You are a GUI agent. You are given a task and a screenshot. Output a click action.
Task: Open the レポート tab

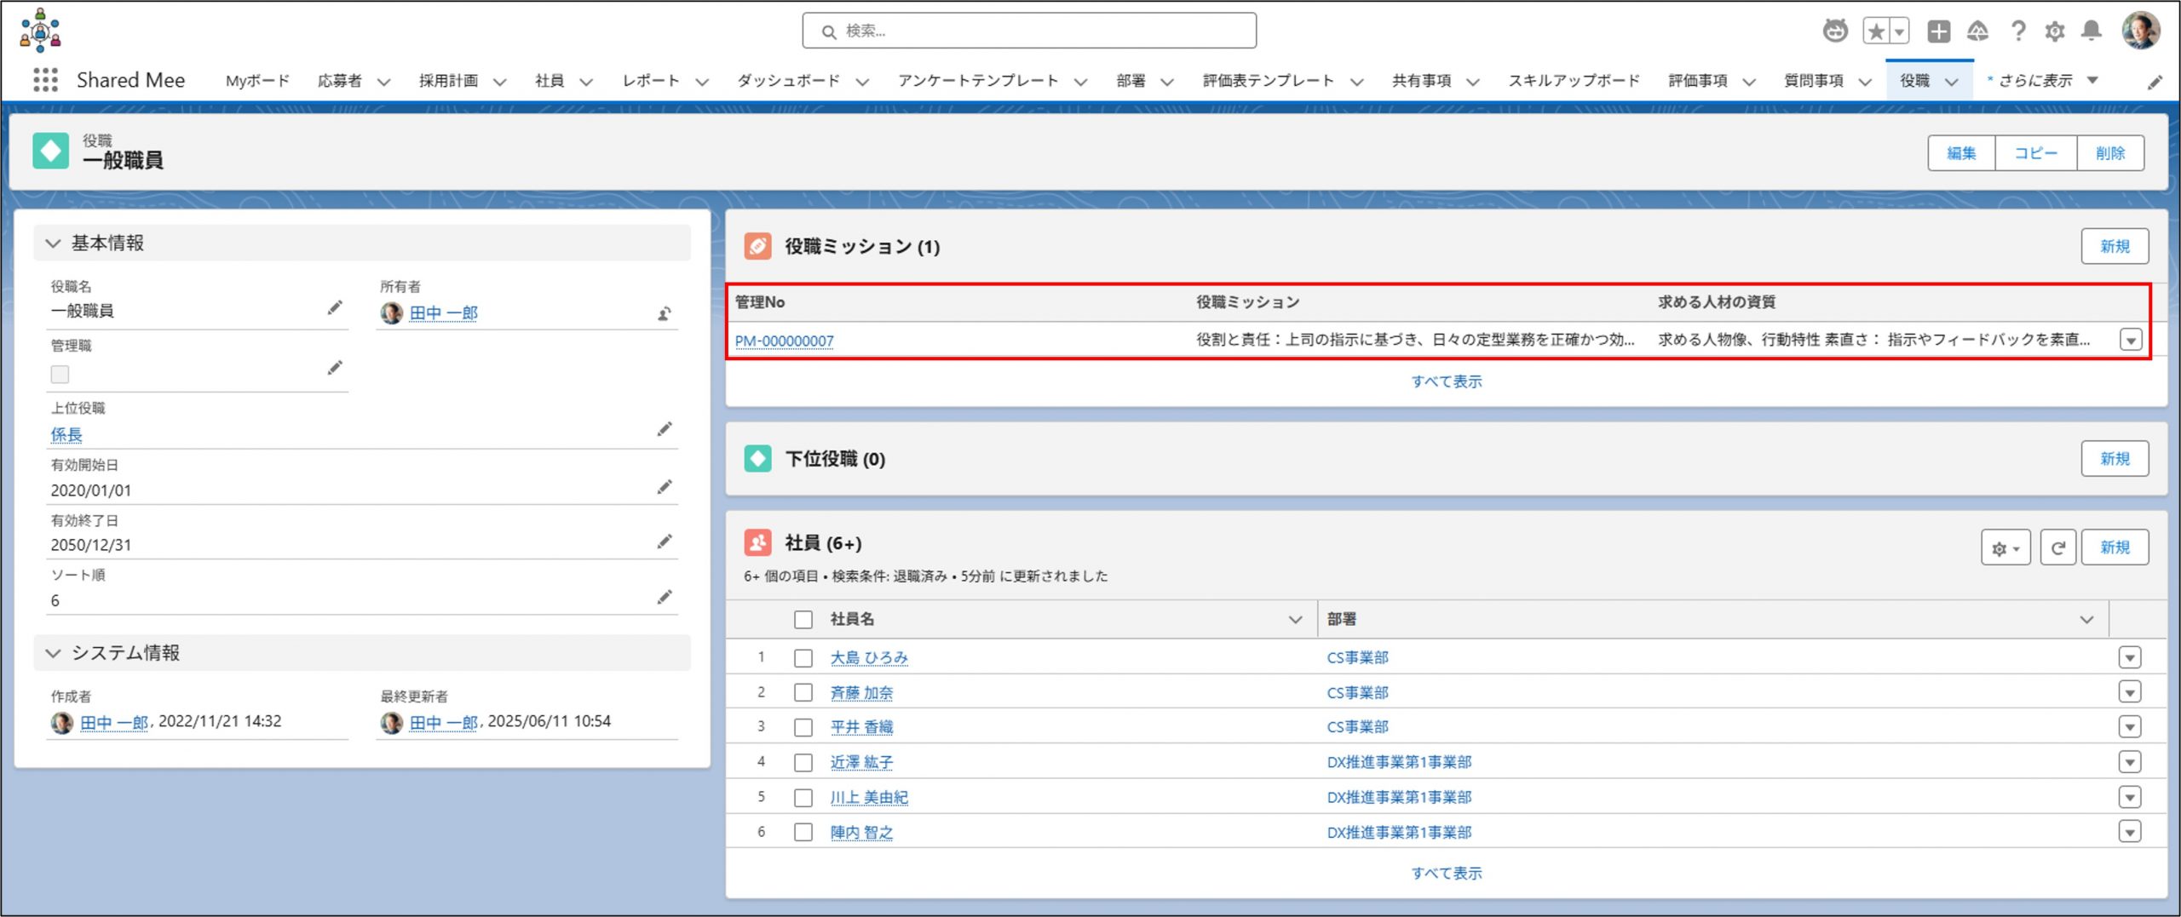pyautogui.click(x=651, y=81)
